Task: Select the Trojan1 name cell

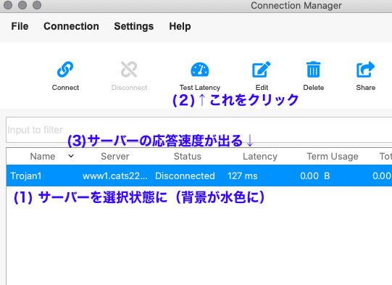Action: click(26, 176)
